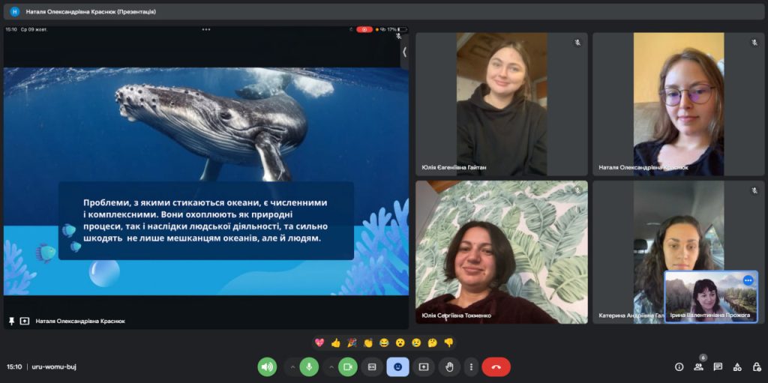Viewport: 768px width, 383px height.
Task: Open options on Ірина Прожога self-view tile
Action: [748, 280]
